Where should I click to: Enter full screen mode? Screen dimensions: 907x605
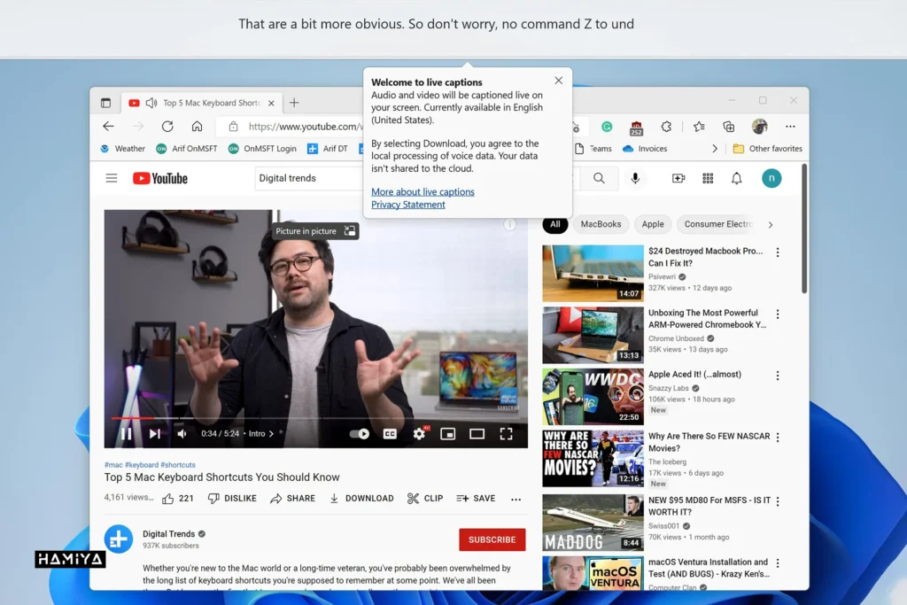coord(506,434)
